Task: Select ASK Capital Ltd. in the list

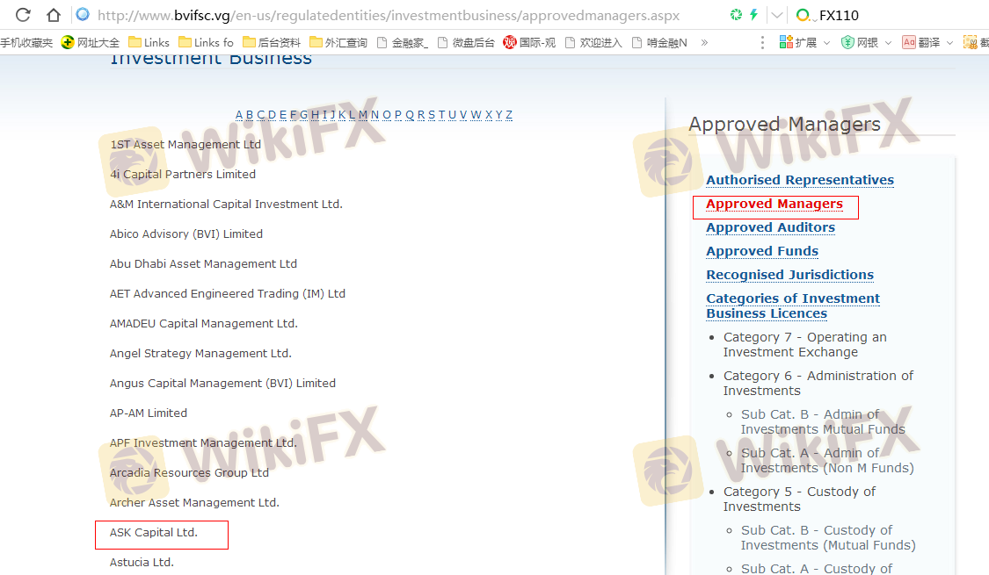Action: (154, 533)
